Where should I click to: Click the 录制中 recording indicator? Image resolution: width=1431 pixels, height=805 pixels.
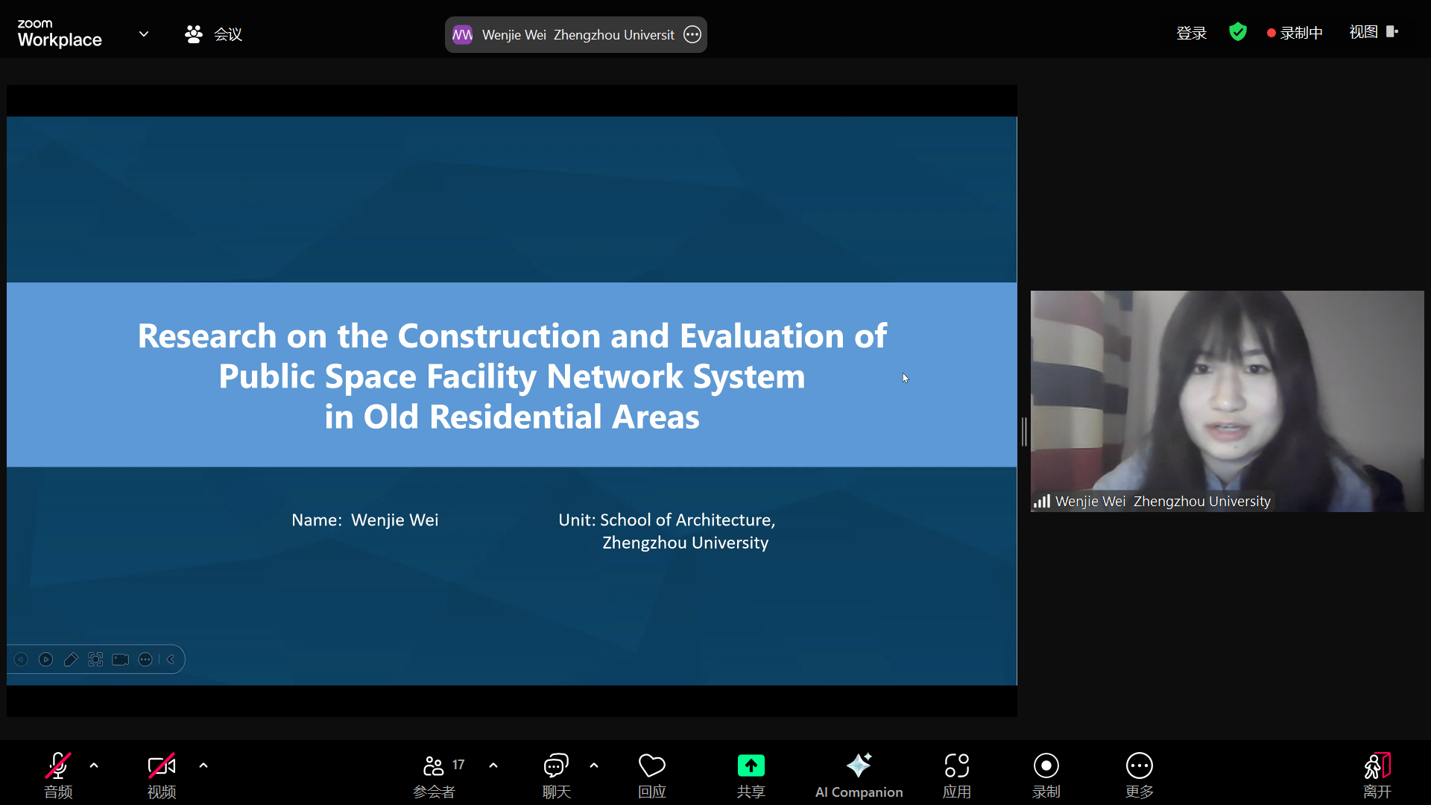click(1295, 33)
